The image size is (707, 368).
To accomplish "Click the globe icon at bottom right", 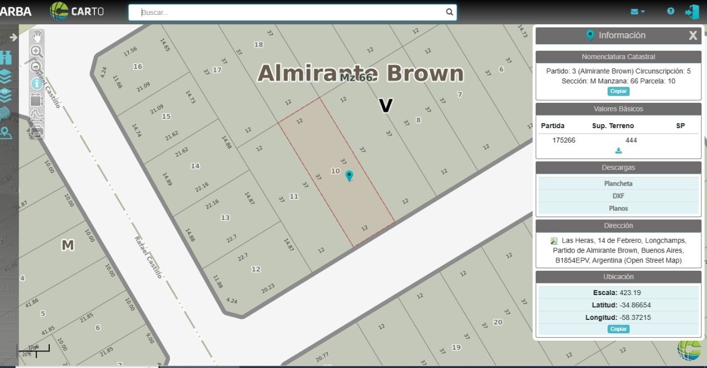I will tap(689, 350).
